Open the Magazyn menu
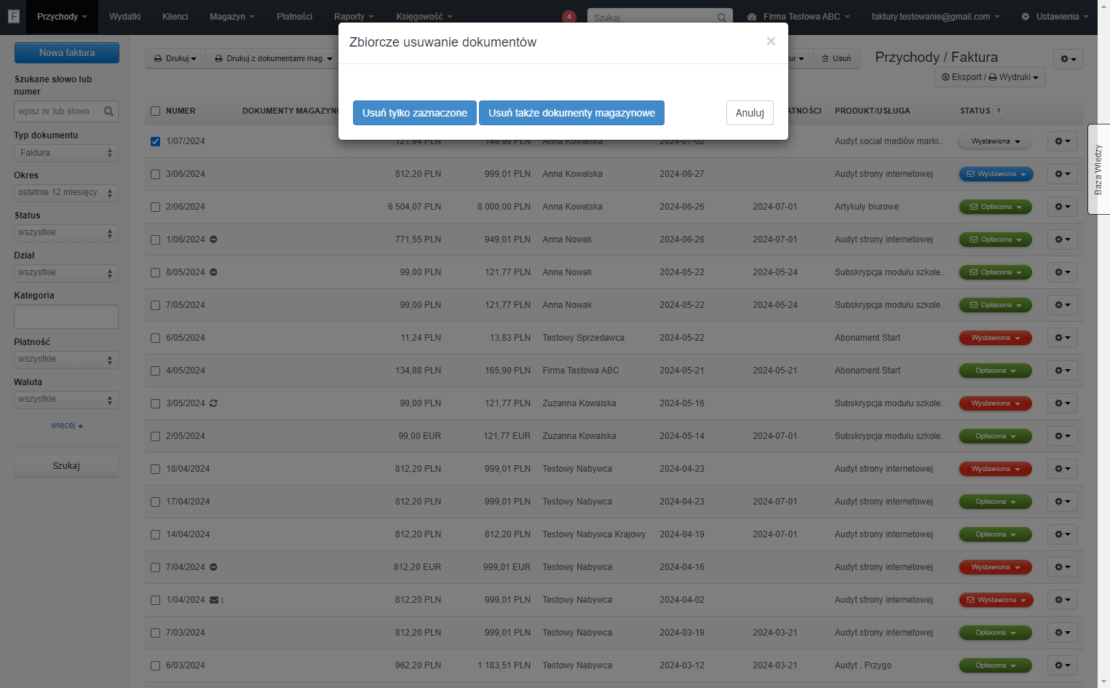The width and height of the screenshot is (1110, 688). point(232,17)
